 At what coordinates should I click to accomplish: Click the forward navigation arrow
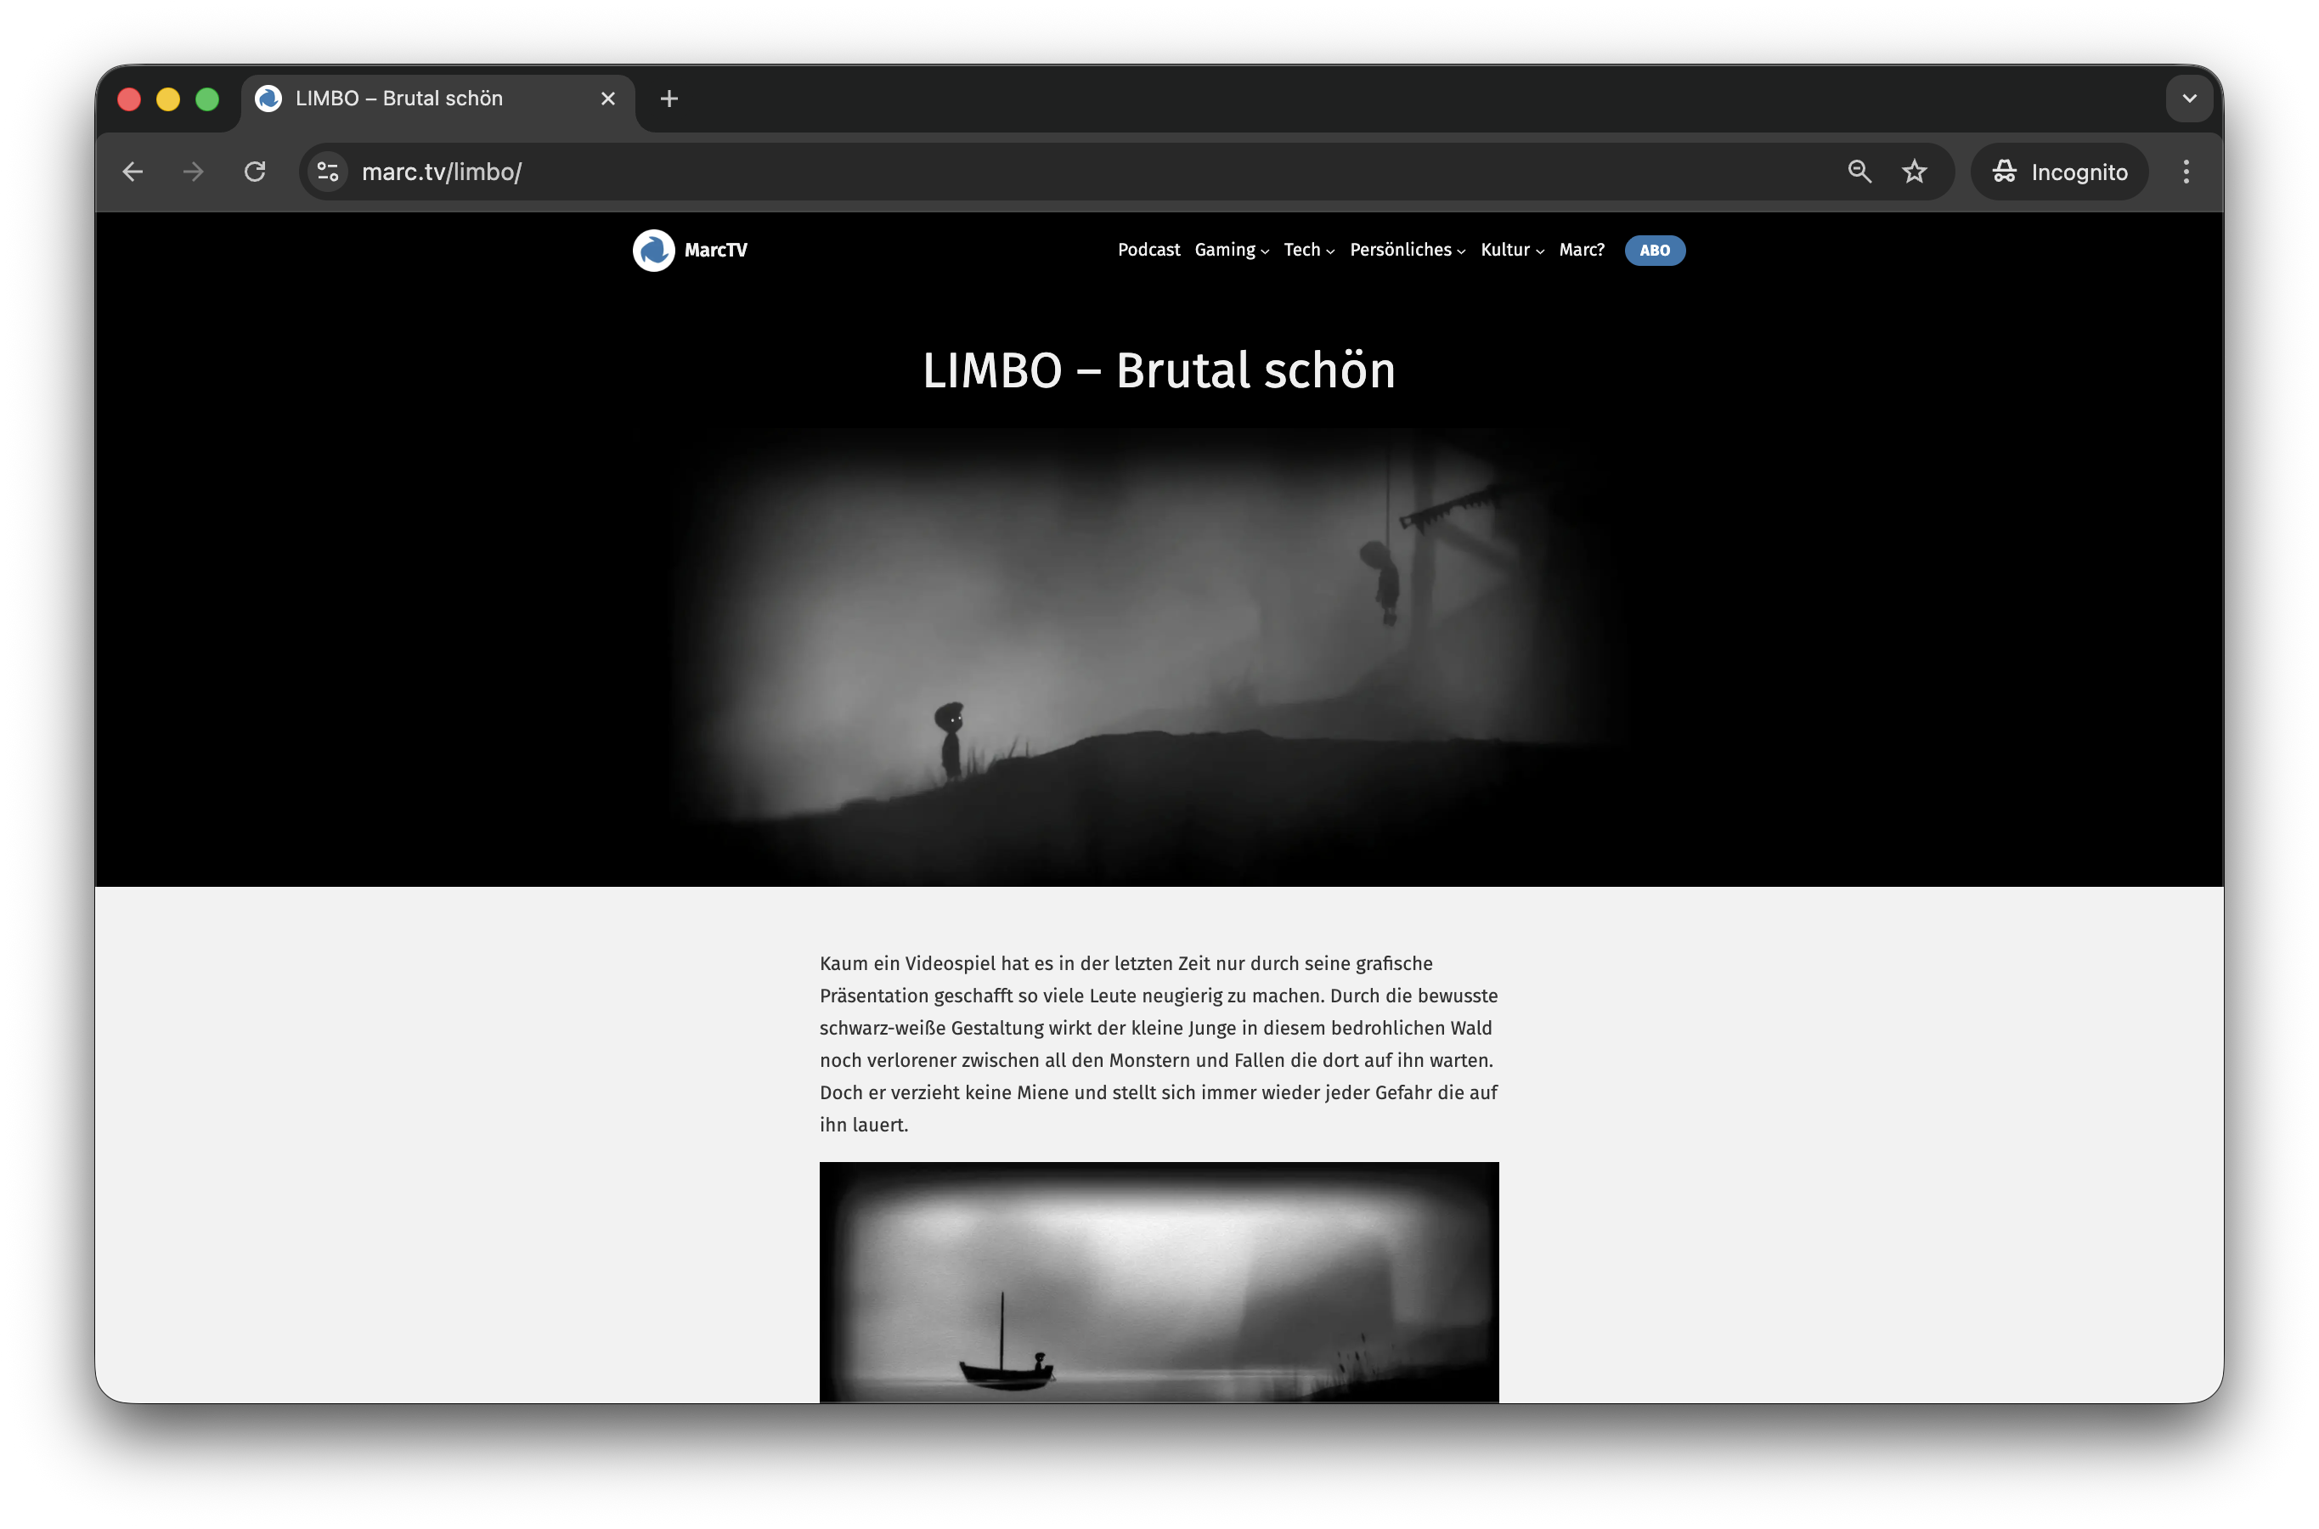coord(193,172)
